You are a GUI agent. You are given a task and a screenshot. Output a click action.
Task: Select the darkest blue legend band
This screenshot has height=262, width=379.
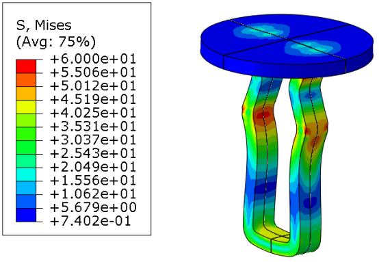click(26, 215)
